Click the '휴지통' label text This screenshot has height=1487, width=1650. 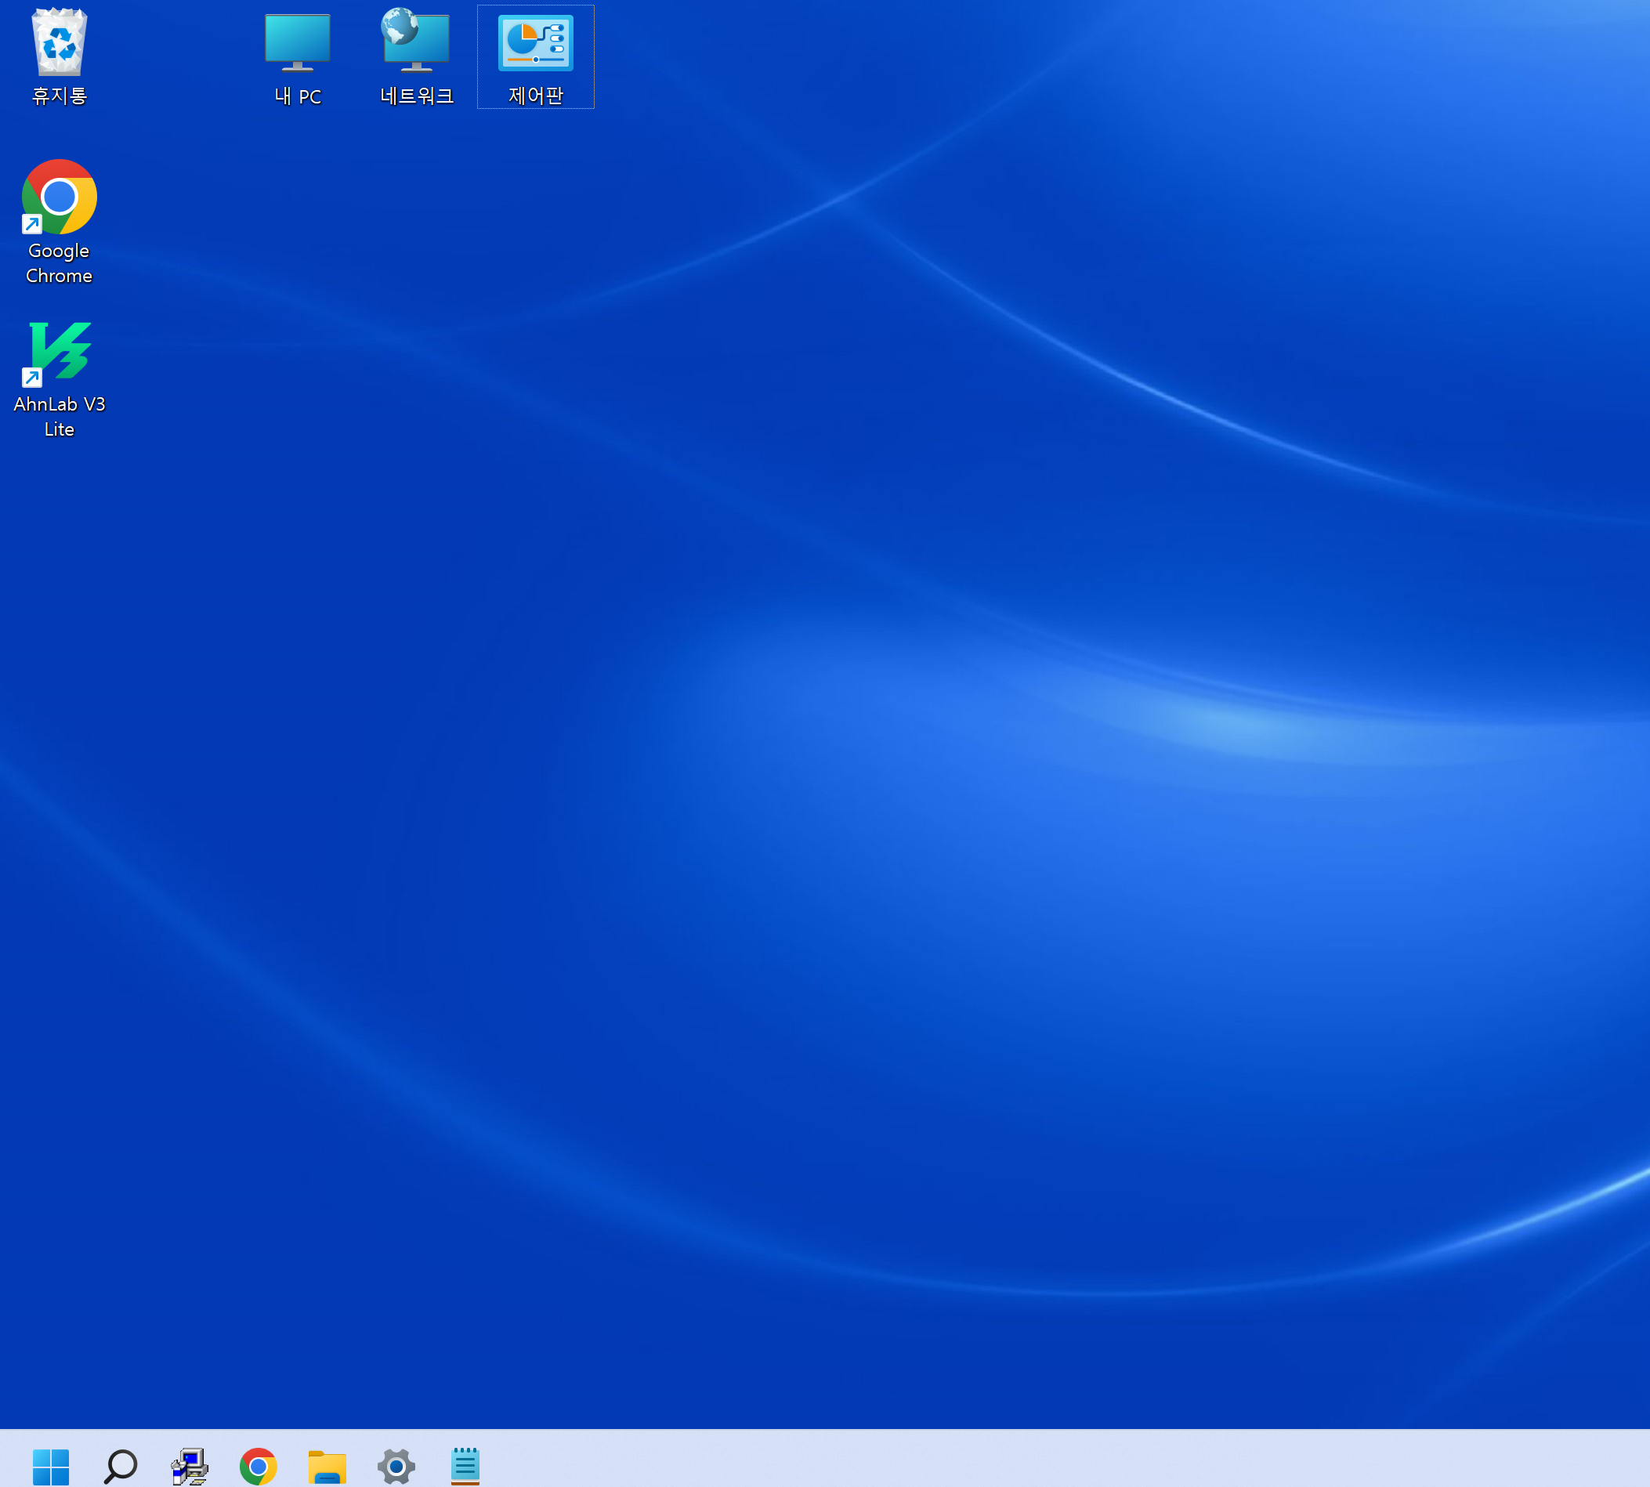pyautogui.click(x=59, y=96)
